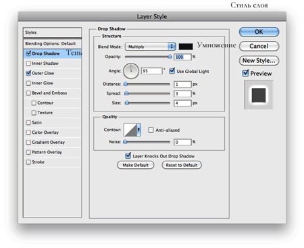
Task: Toggle Use Global Light checkbox
Action: coord(172,71)
